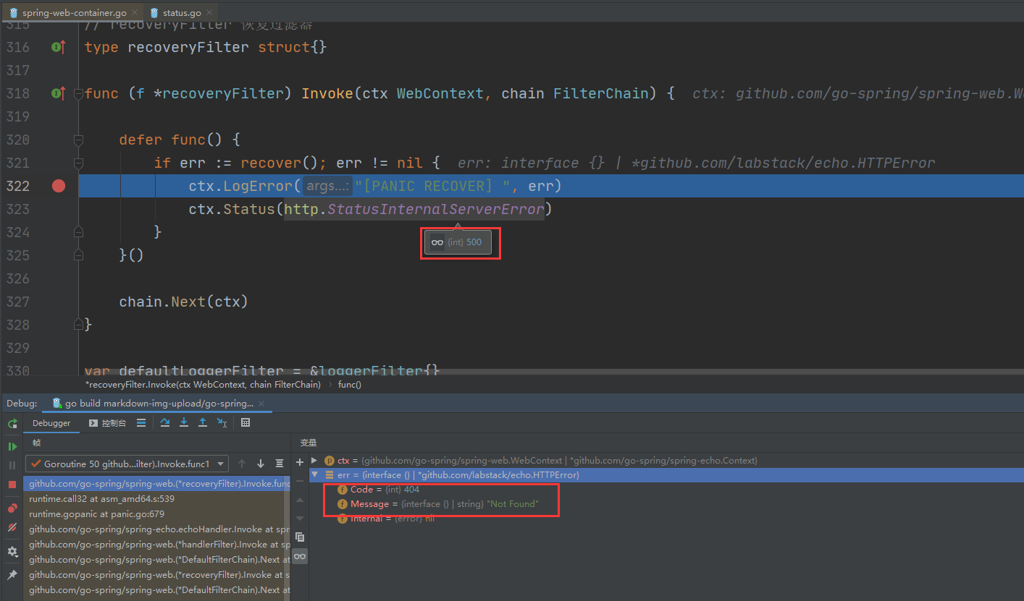Screen dimensions: 1024x601
Task: Fold the defer func block at line 320
Action: tap(78, 140)
